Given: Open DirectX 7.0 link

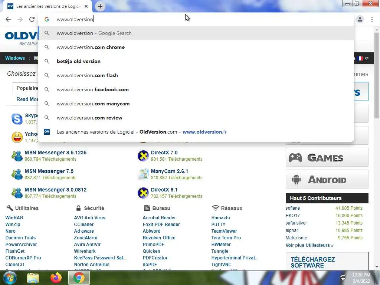Looking at the screenshot, I should click(164, 153).
